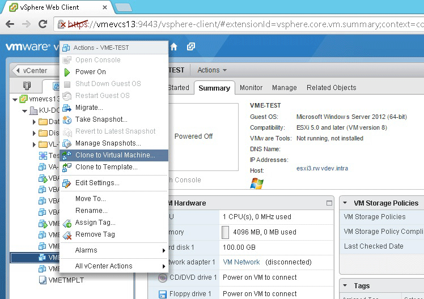Switch to the Monitor tab
This screenshot has width=424, height=299.
pyautogui.click(x=251, y=88)
